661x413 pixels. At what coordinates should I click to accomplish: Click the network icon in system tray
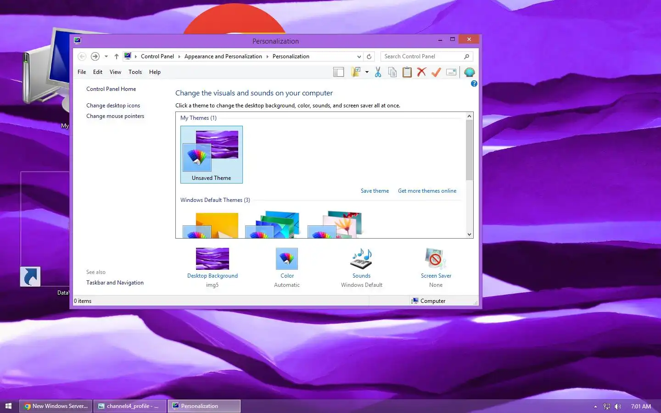coord(607,406)
